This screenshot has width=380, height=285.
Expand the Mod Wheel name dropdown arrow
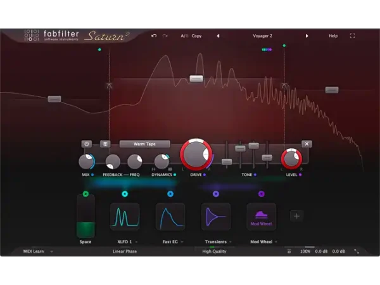point(276,242)
